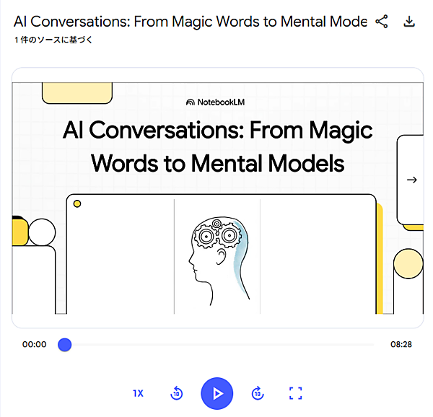Viewport: 433px width, 417px height.
Task: Click the blue seek bar handle
Action: [65, 345]
